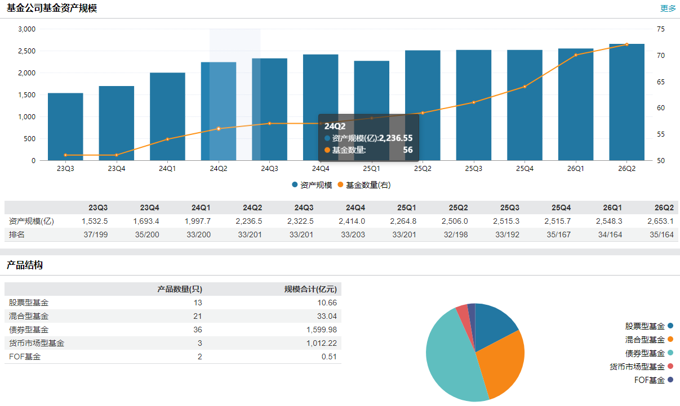Click the 产品数量(只) column header

pyautogui.click(x=180, y=289)
